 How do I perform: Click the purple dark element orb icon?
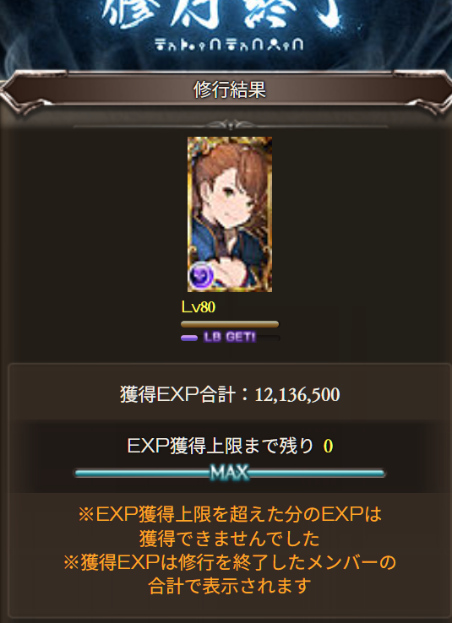(x=201, y=274)
